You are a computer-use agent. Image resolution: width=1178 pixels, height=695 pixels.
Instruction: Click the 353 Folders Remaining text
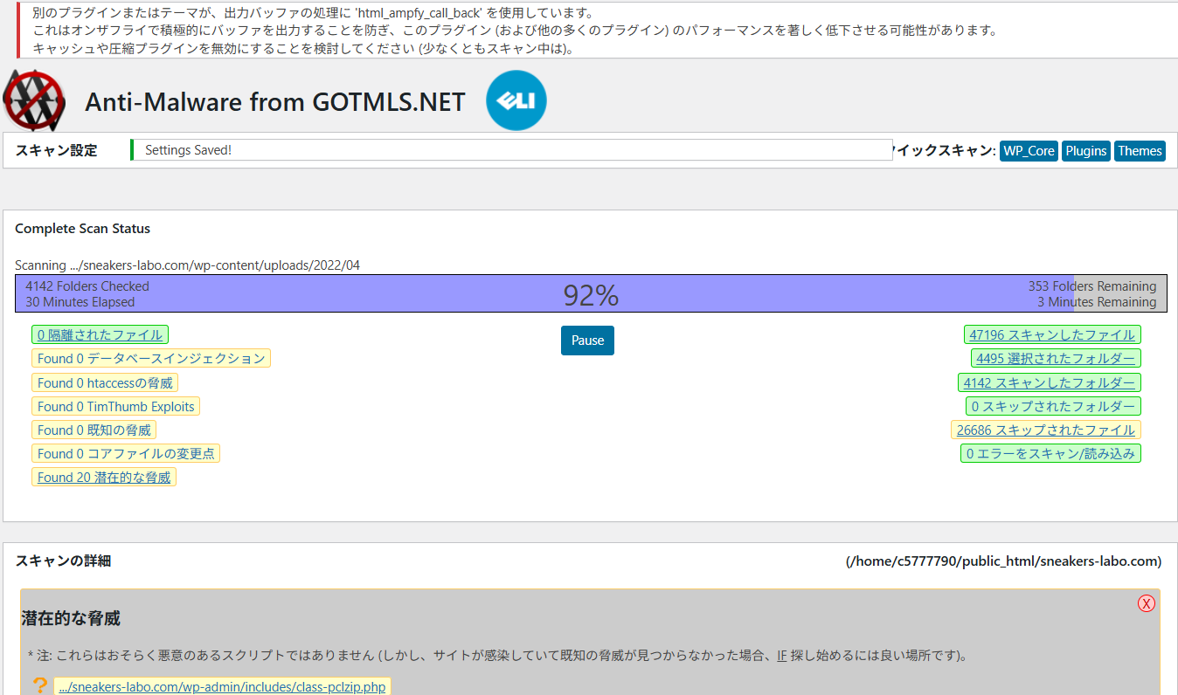1092,286
